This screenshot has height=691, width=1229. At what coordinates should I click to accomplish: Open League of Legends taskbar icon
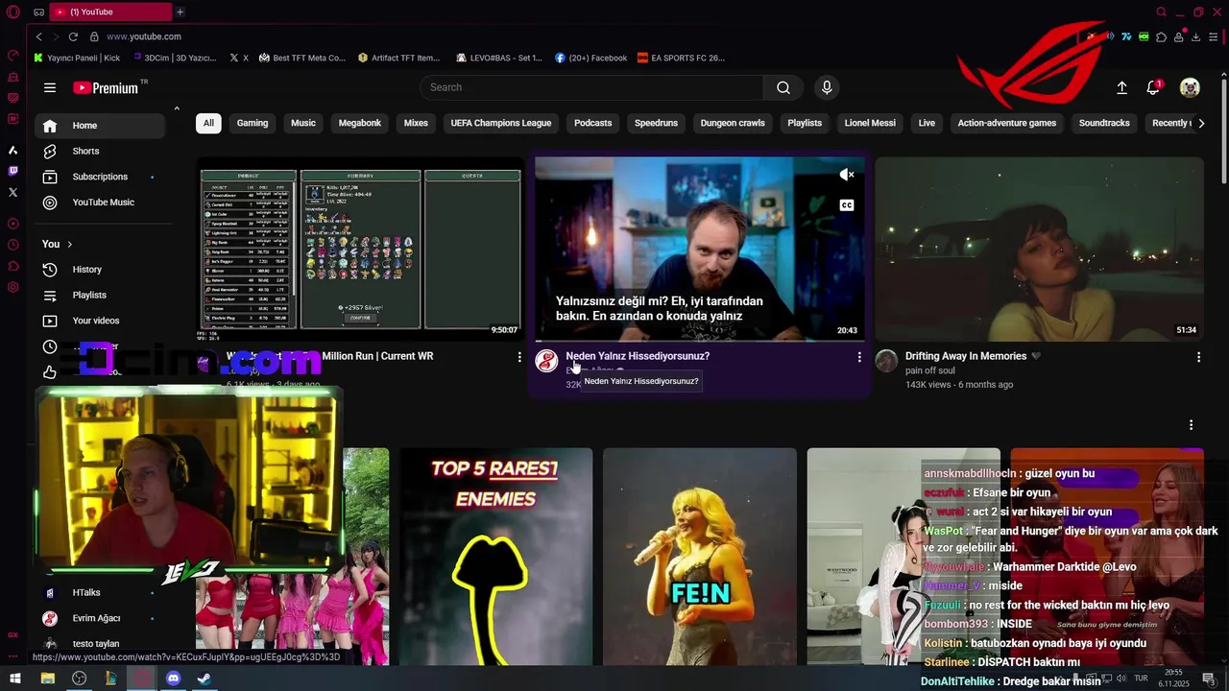pos(110,679)
